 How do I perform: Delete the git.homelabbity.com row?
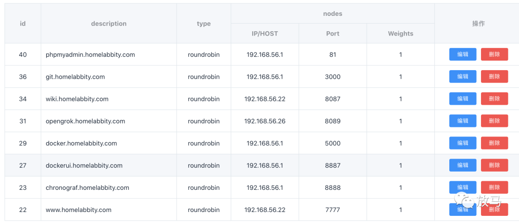click(494, 77)
